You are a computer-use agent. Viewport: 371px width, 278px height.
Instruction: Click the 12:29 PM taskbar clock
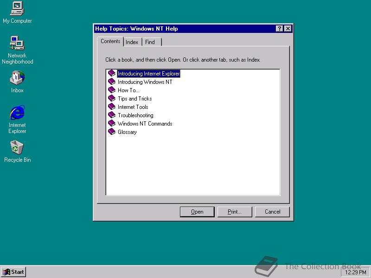pos(356,272)
